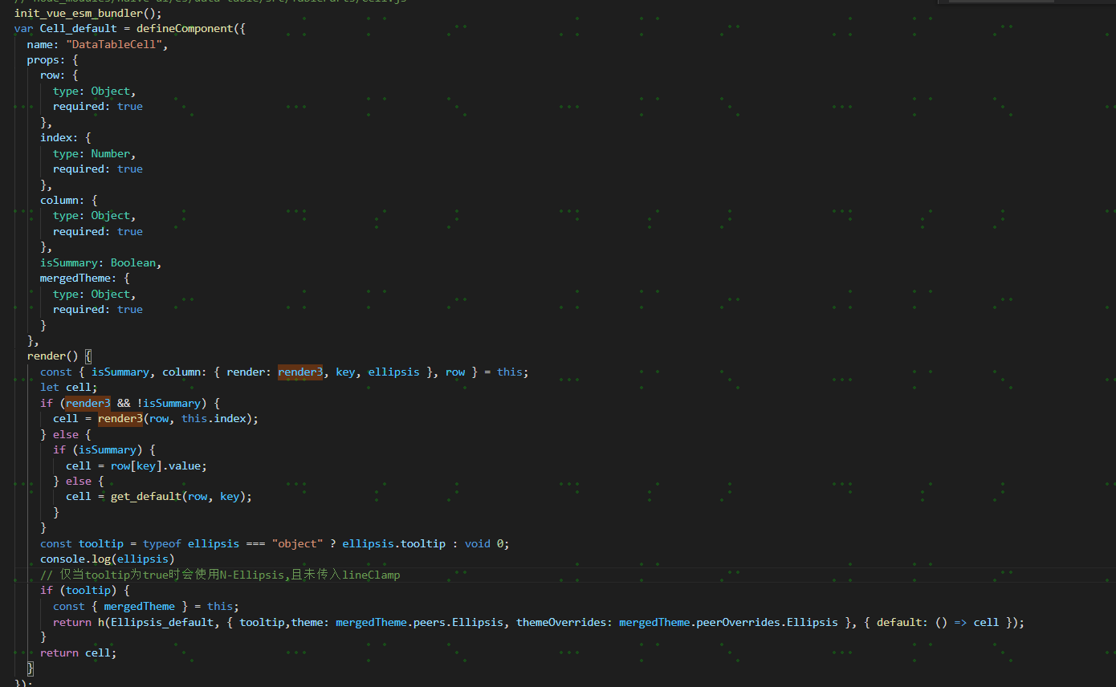Place cursor on Cell_default variable name
1116x687 pixels.
pyautogui.click(x=79, y=29)
